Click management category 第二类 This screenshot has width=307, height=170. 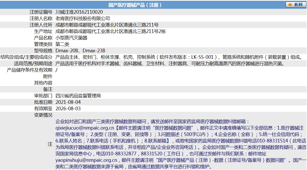[62, 44]
